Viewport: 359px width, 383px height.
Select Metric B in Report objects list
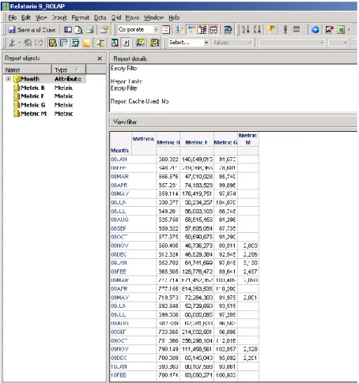[32, 88]
